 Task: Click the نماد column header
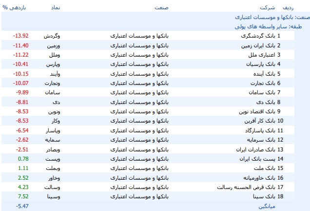[x=56, y=7]
